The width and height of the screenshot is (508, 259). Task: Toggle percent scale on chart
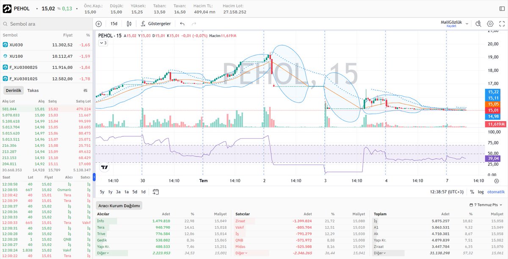click(x=472, y=192)
